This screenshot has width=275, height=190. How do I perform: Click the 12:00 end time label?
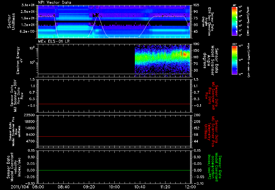(190, 187)
